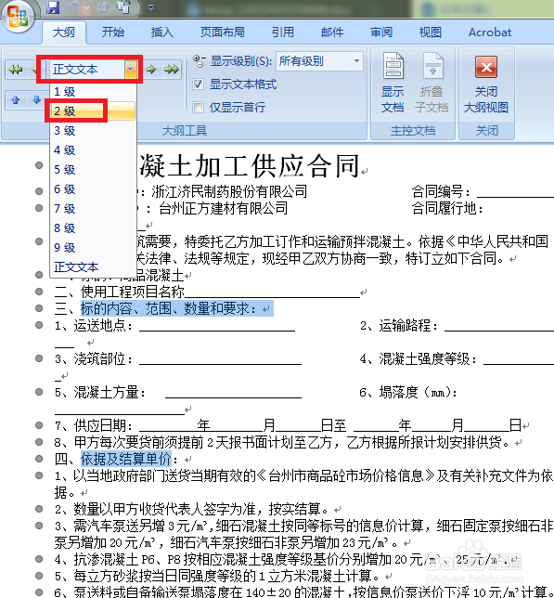Choose 正文文本 from the level list
Image resolution: width=554 pixels, height=598 pixels.
click(94, 267)
